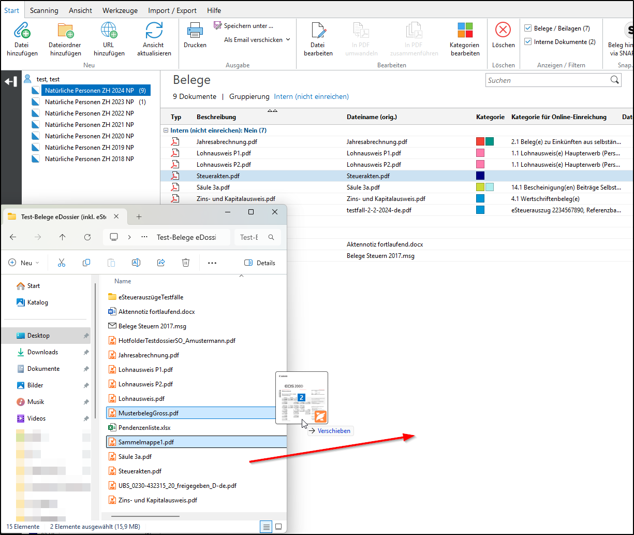Open the Start ribbon tab
Viewport: 634px width, 535px height.
(x=11, y=10)
